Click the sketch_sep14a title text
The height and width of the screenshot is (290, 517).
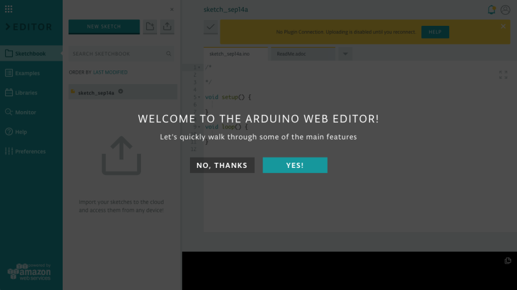pos(226,10)
